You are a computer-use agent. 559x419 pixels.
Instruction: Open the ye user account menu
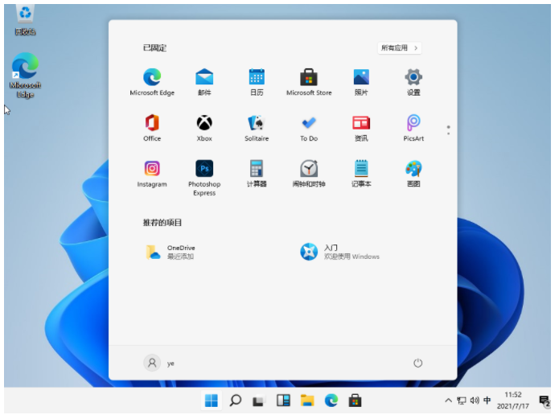[x=159, y=363]
